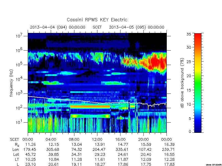Click the orange horizontal band in the spectrogram
222x166 pixels.
[x=90, y=107]
